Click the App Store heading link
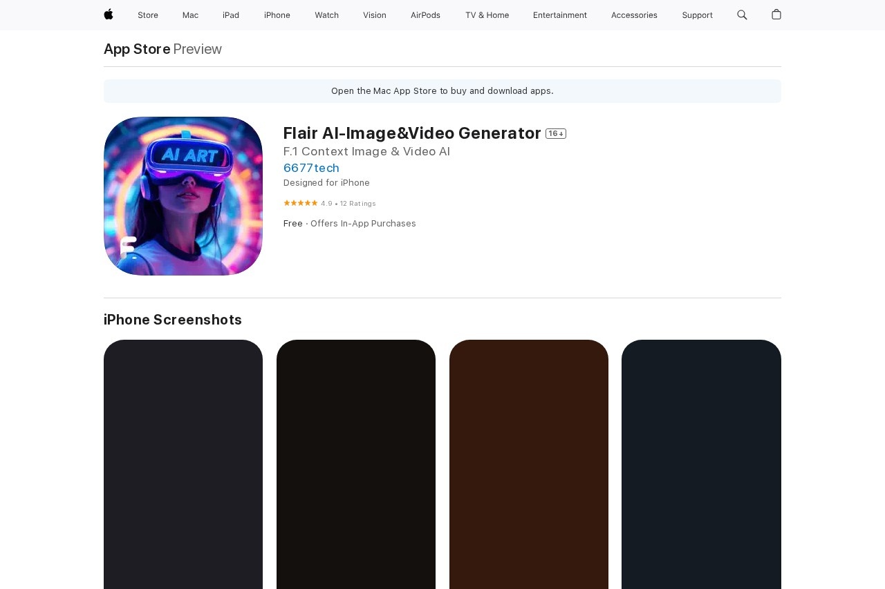This screenshot has width=885, height=589. click(137, 49)
